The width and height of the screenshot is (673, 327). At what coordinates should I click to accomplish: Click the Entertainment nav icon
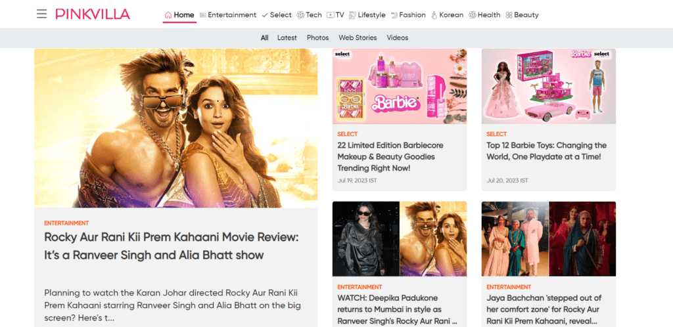pos(203,15)
